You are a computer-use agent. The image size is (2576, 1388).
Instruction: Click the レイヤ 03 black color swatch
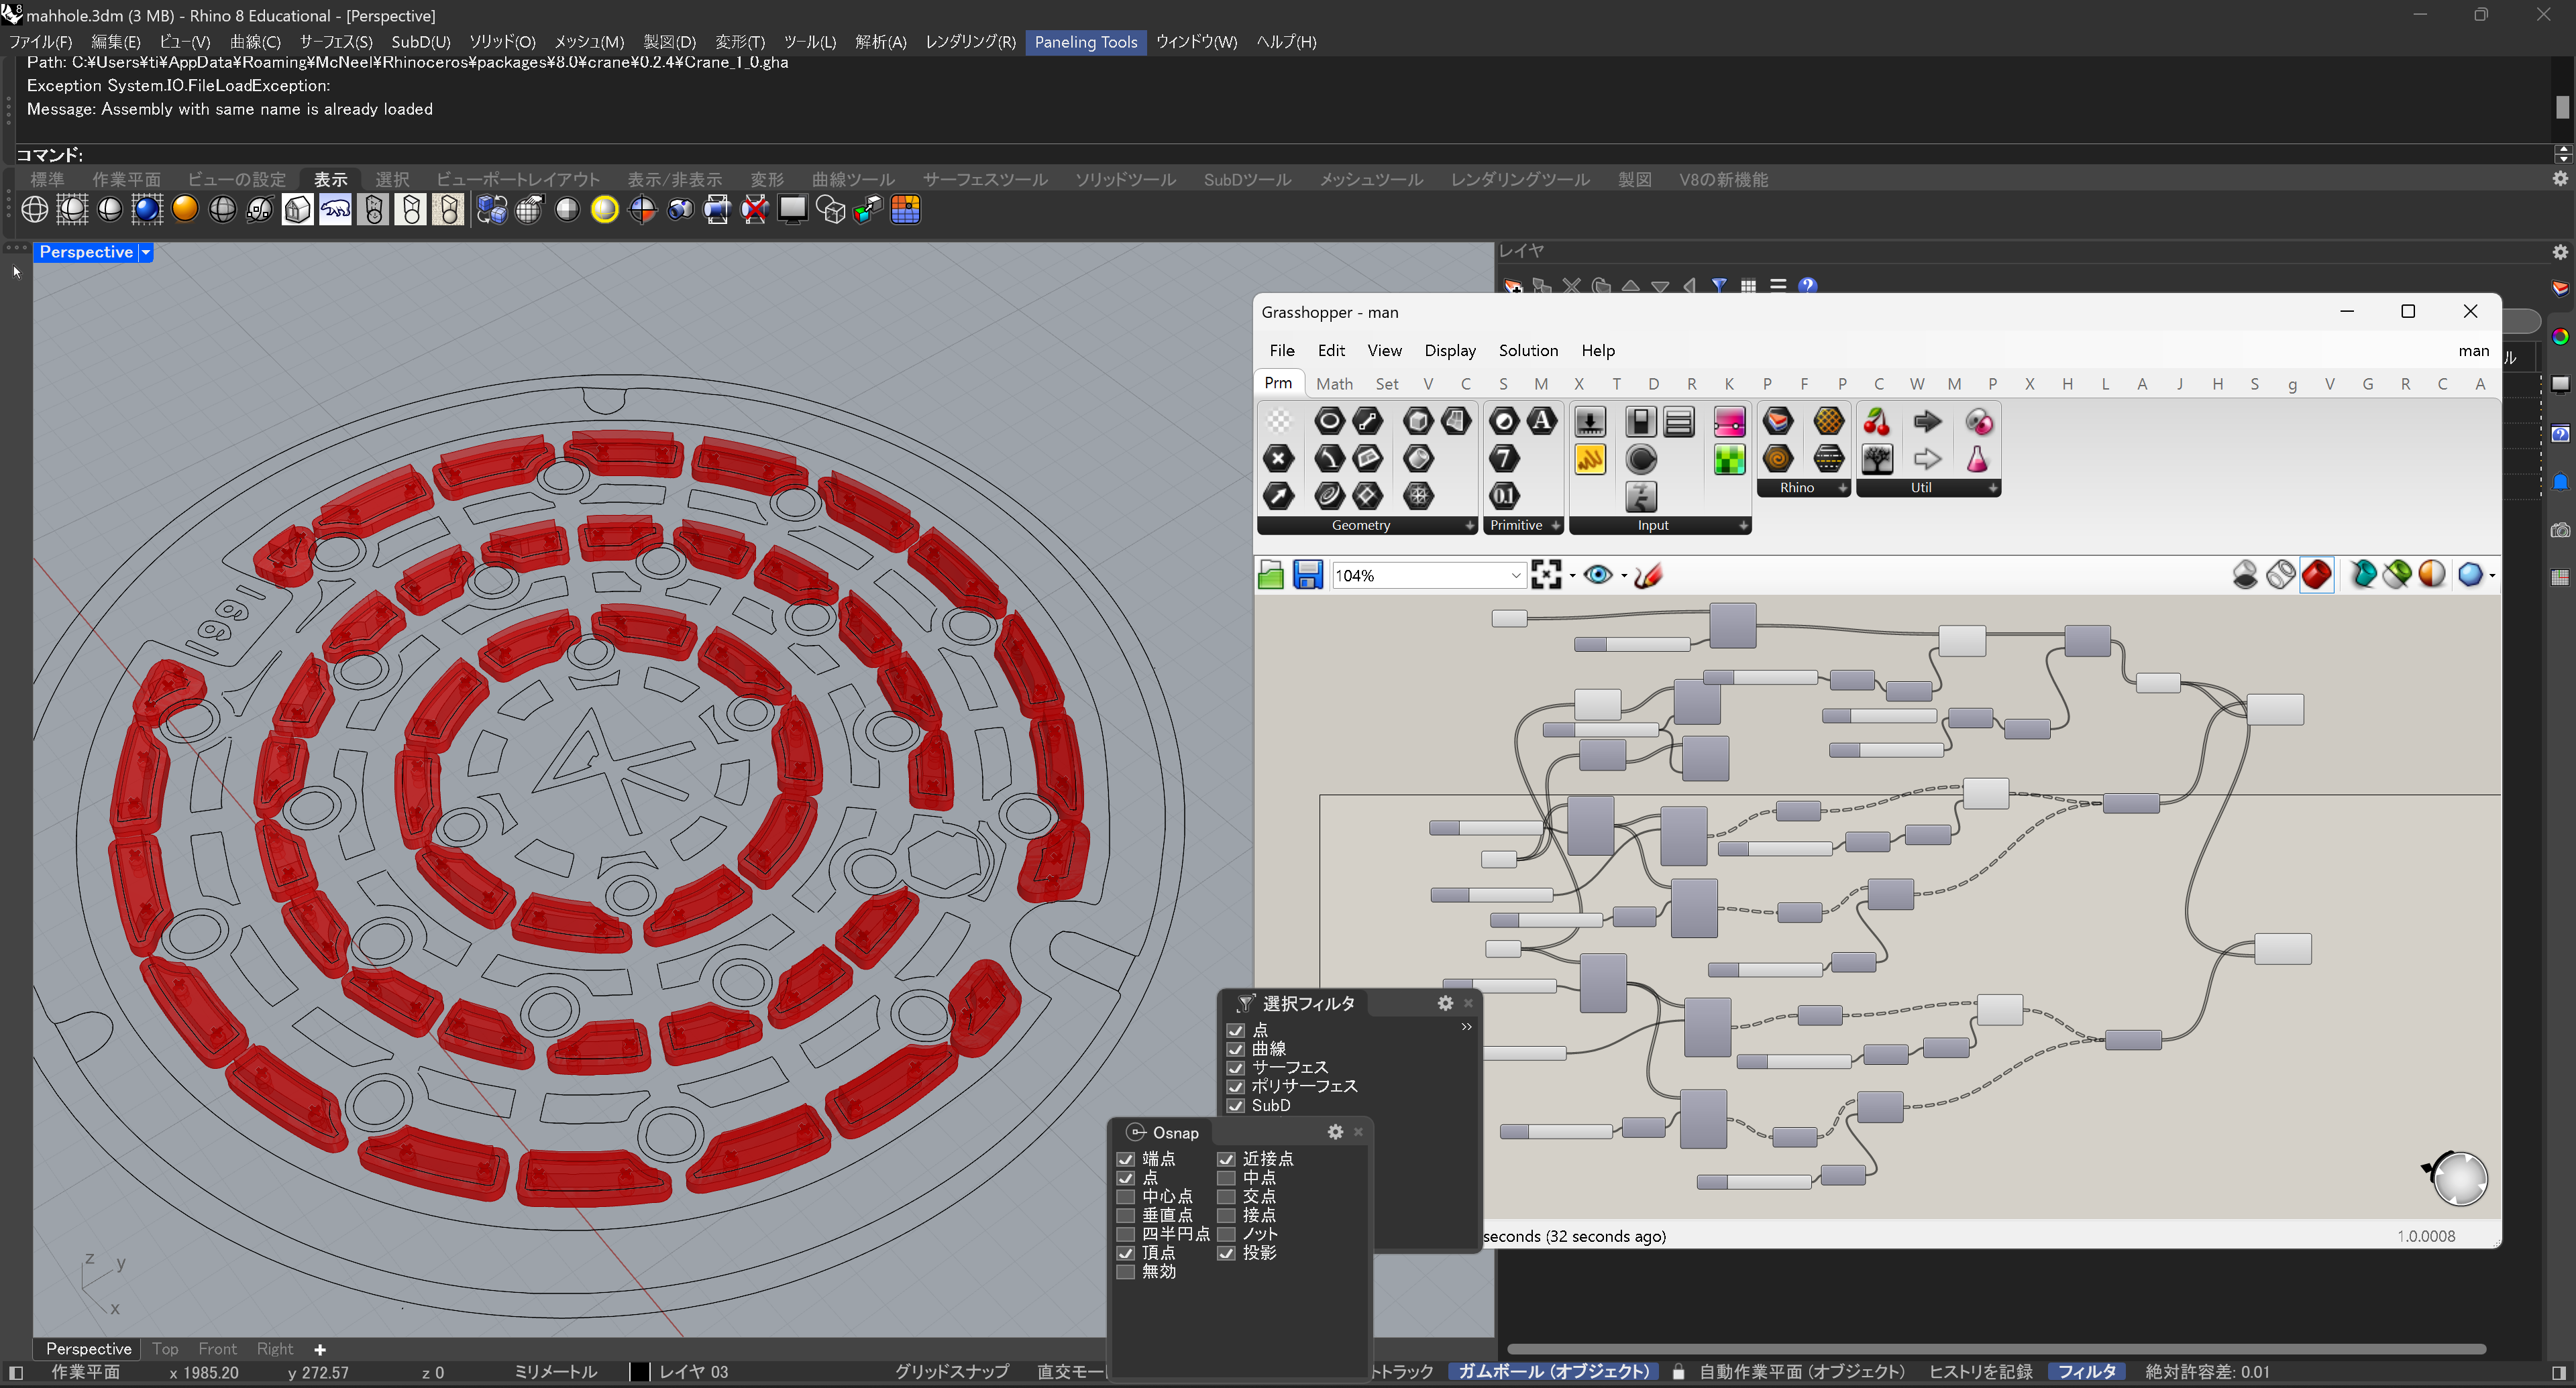pyautogui.click(x=640, y=1372)
